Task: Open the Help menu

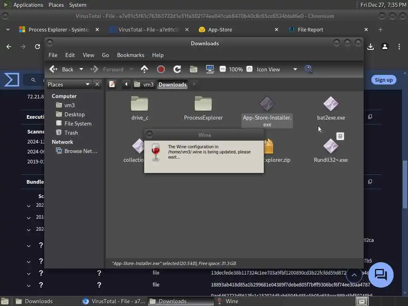Action: [158, 55]
